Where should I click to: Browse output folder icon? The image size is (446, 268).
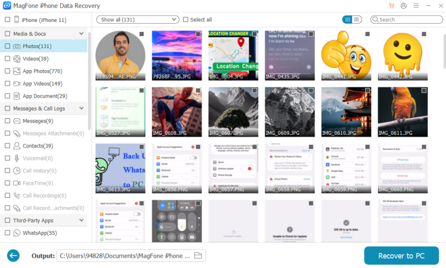(x=199, y=256)
